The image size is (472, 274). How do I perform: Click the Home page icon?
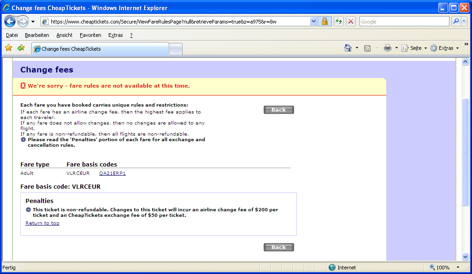348,48
